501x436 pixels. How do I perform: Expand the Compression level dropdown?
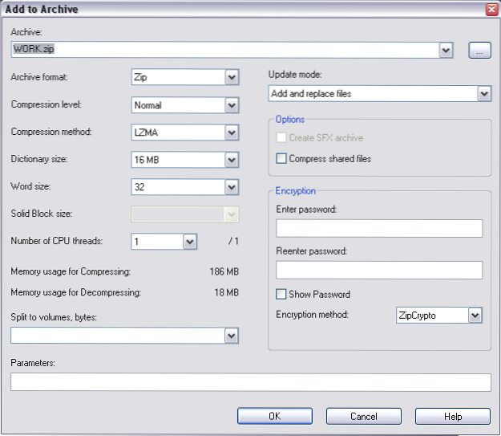click(232, 105)
